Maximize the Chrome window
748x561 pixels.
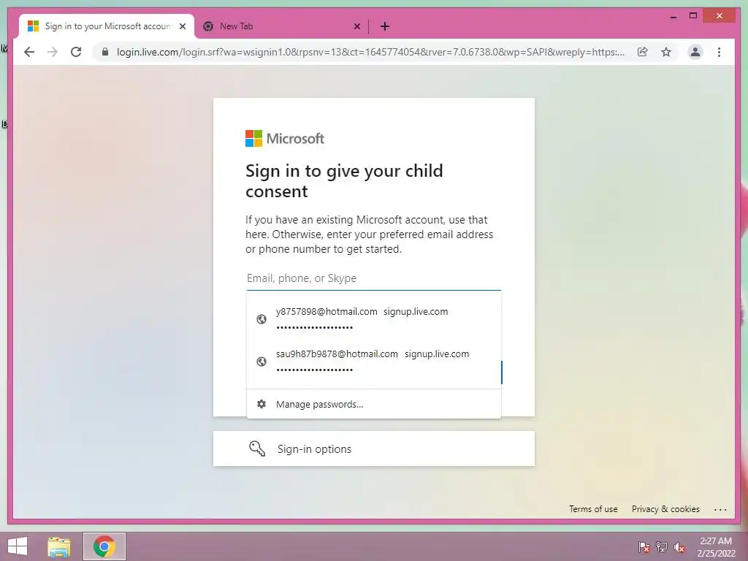(x=693, y=16)
